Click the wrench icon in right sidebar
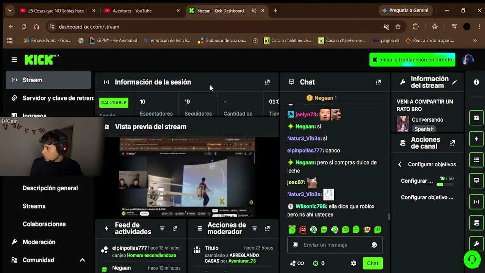This screenshot has width=485, height=273. pos(476,243)
